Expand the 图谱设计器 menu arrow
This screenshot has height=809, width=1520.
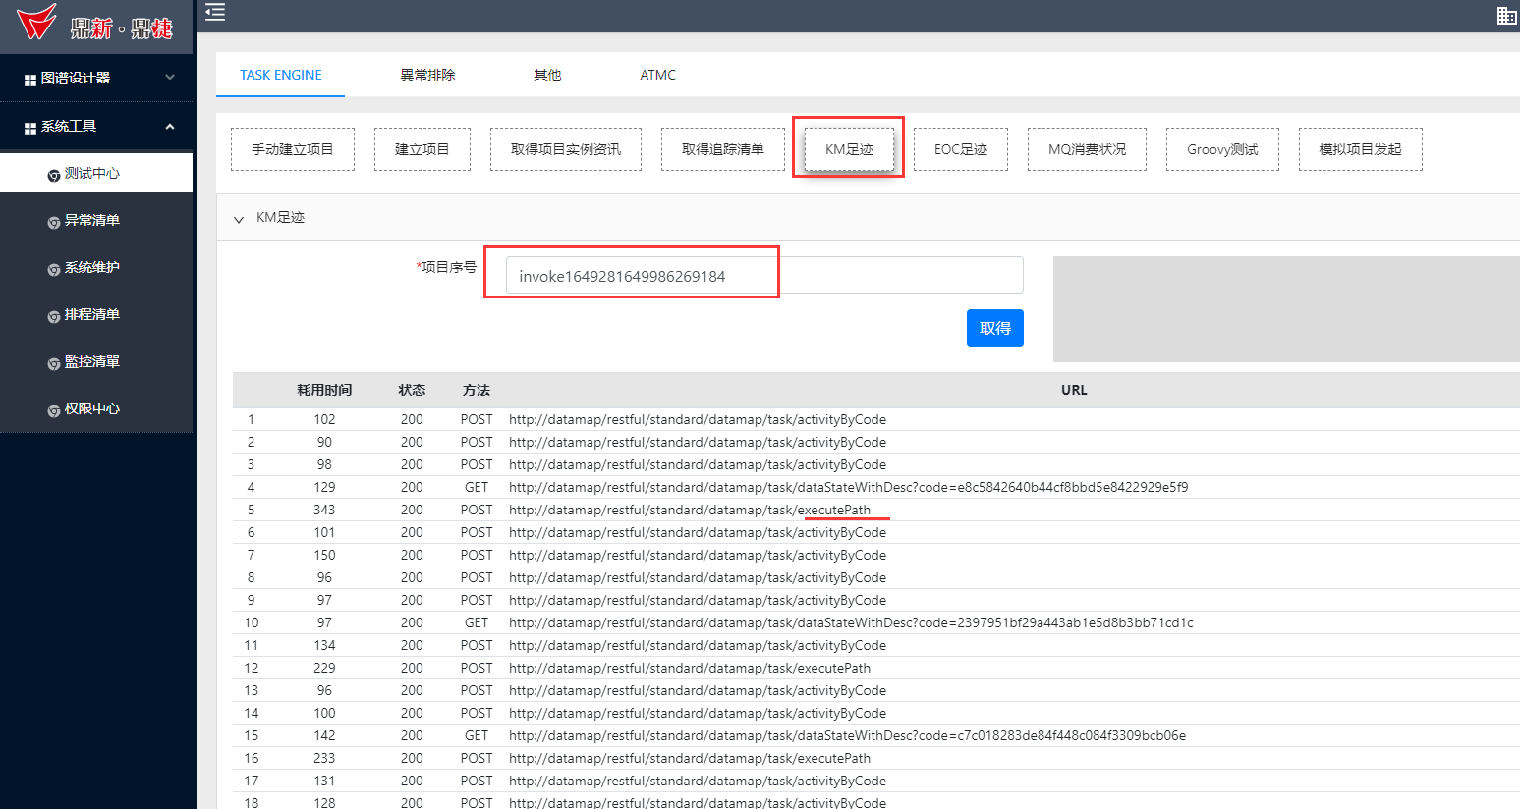click(x=170, y=77)
